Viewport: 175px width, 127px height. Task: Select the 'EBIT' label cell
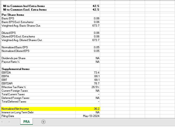[38, 80]
